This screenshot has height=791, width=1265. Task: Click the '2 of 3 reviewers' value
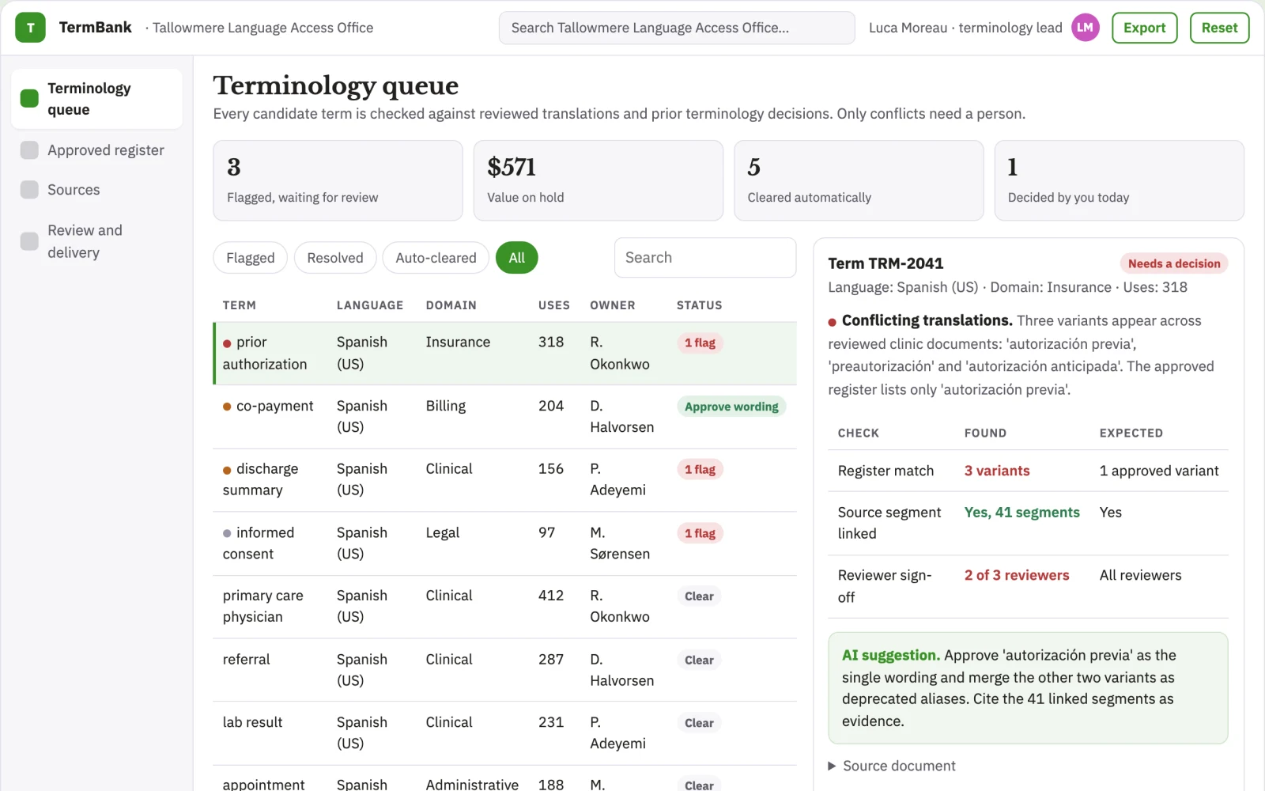pos(1017,575)
